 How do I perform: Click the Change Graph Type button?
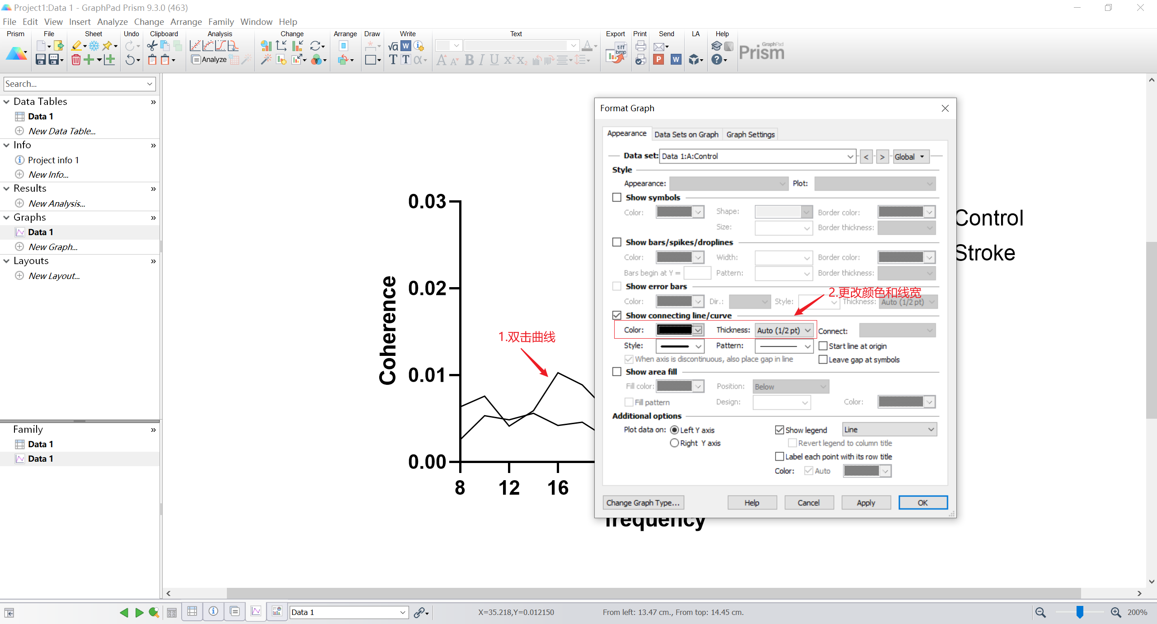[x=643, y=503]
